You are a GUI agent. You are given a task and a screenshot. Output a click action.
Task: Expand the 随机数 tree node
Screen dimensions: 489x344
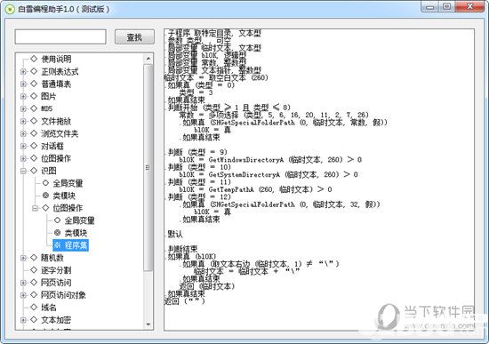coord(23,258)
